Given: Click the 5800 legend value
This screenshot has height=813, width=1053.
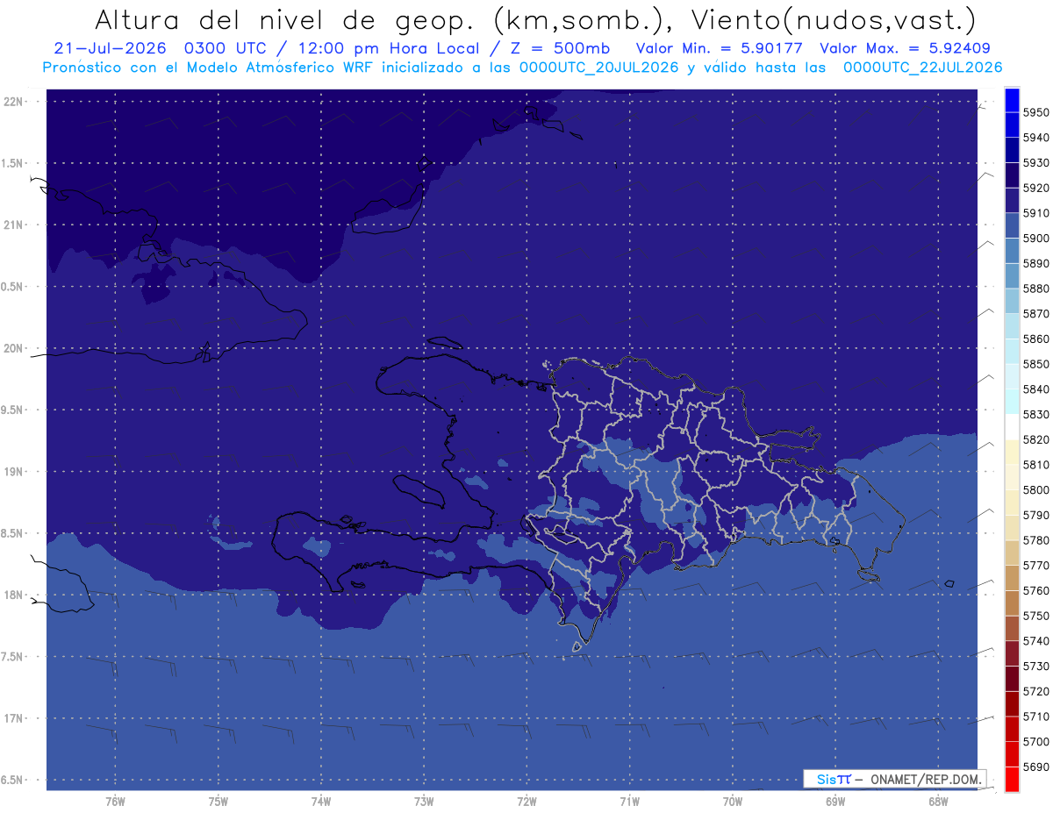Looking at the screenshot, I should point(1035,489).
